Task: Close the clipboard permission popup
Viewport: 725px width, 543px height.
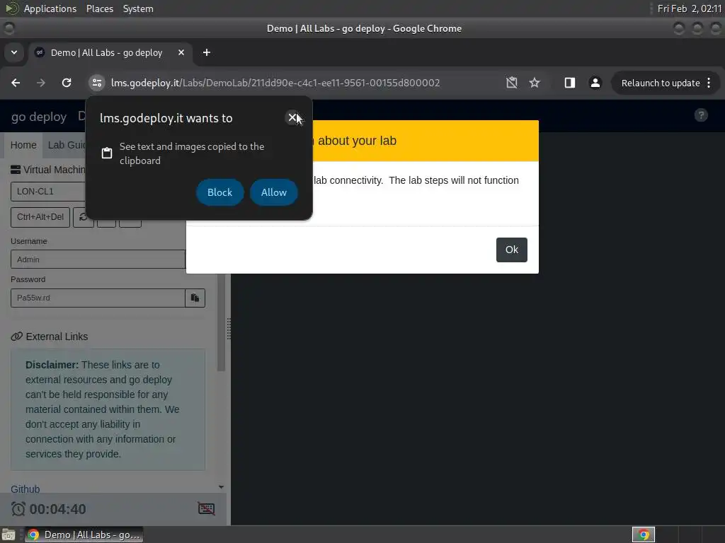Action: click(292, 118)
